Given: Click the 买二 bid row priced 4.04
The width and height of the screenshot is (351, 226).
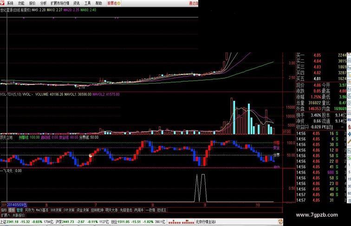Looking at the screenshot, I should pyautogui.click(x=321, y=61).
